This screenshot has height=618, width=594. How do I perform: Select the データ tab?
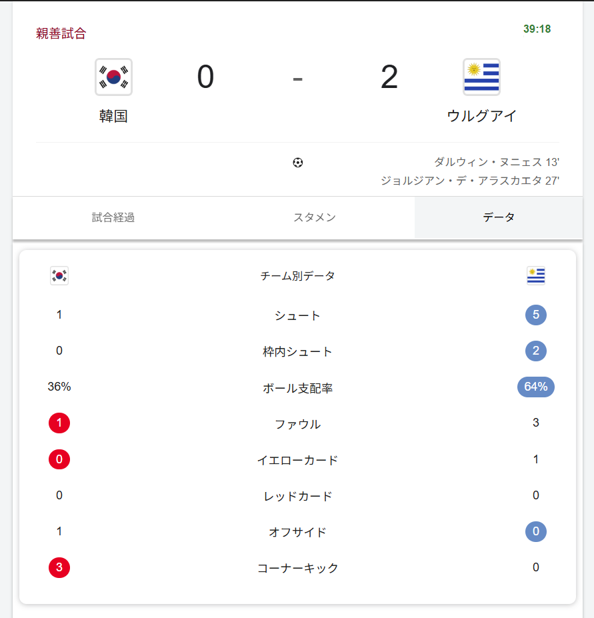(499, 217)
